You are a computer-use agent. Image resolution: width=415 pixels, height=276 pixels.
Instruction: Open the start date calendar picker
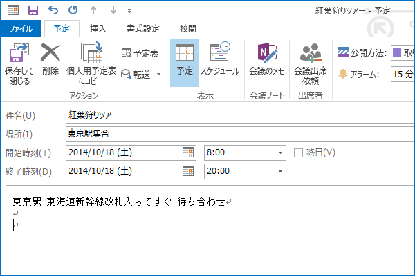click(188, 152)
